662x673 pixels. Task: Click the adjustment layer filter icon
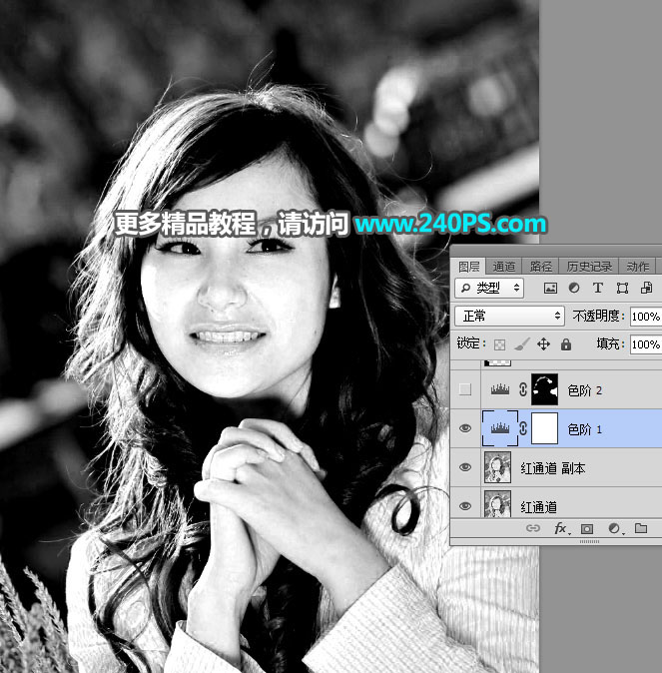click(574, 288)
